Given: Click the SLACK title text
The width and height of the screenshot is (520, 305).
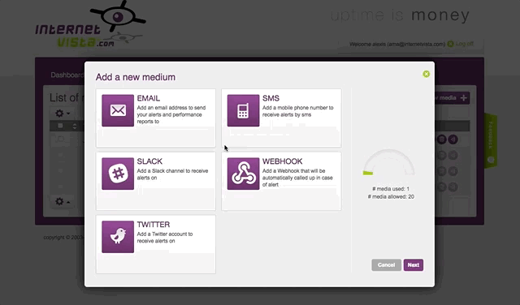Looking at the screenshot, I should coord(149,161).
